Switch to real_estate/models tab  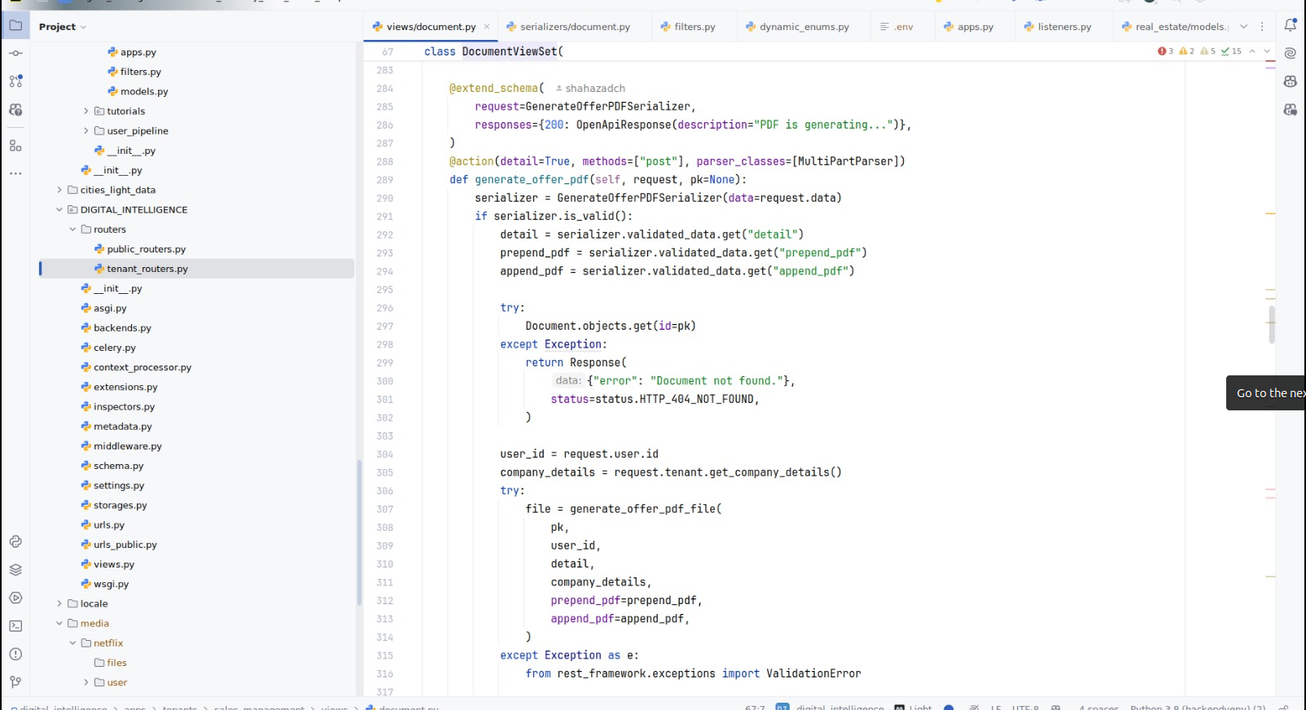[1175, 27]
